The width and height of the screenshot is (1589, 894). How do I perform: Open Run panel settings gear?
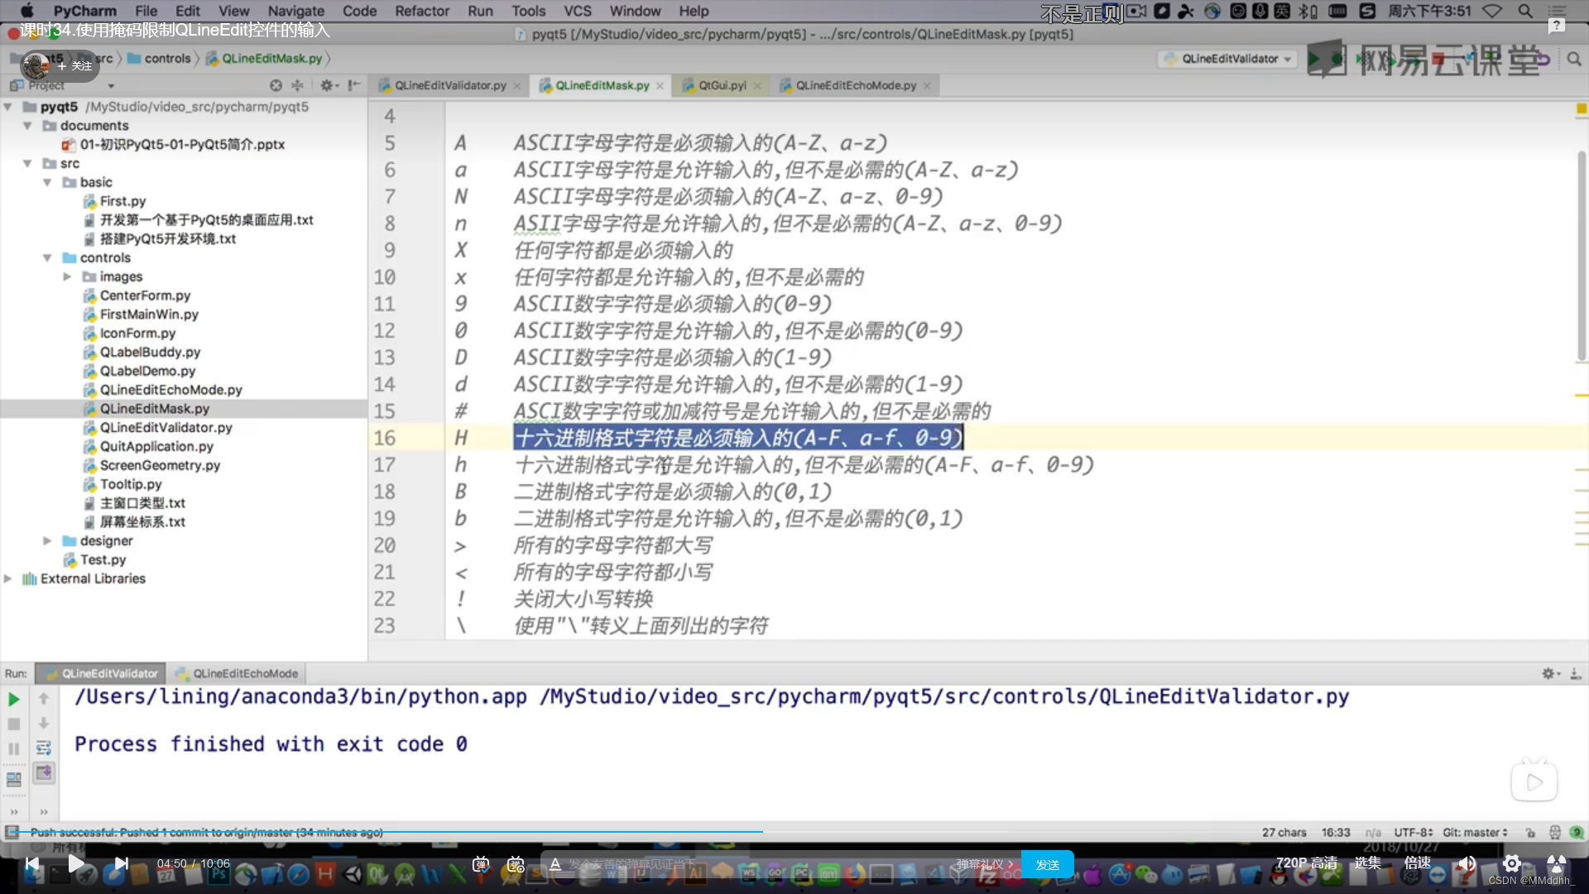pyautogui.click(x=1547, y=674)
